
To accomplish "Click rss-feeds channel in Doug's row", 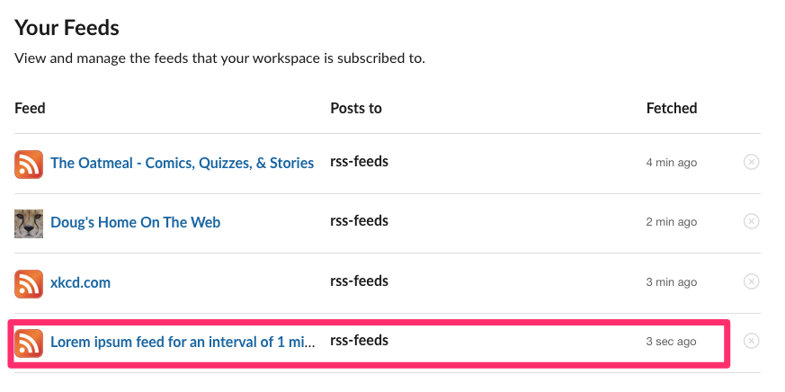I will (x=359, y=221).
